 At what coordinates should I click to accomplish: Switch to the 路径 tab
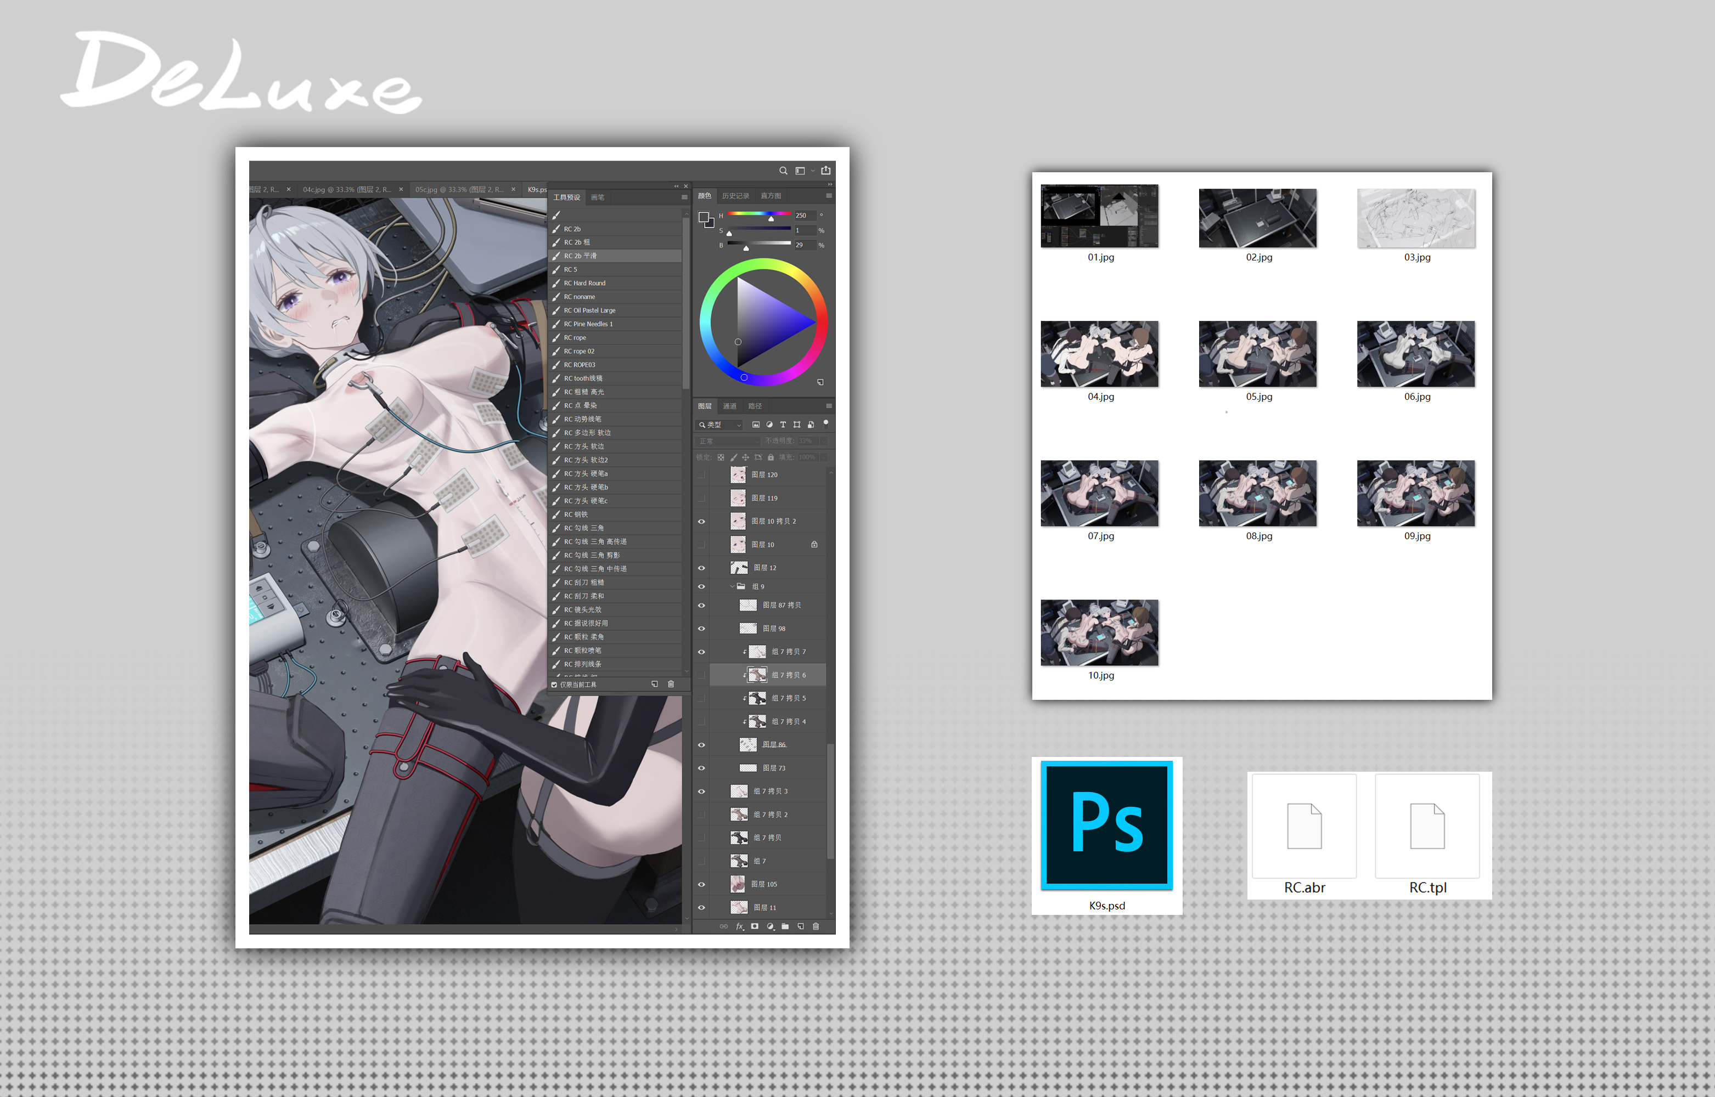(x=755, y=407)
